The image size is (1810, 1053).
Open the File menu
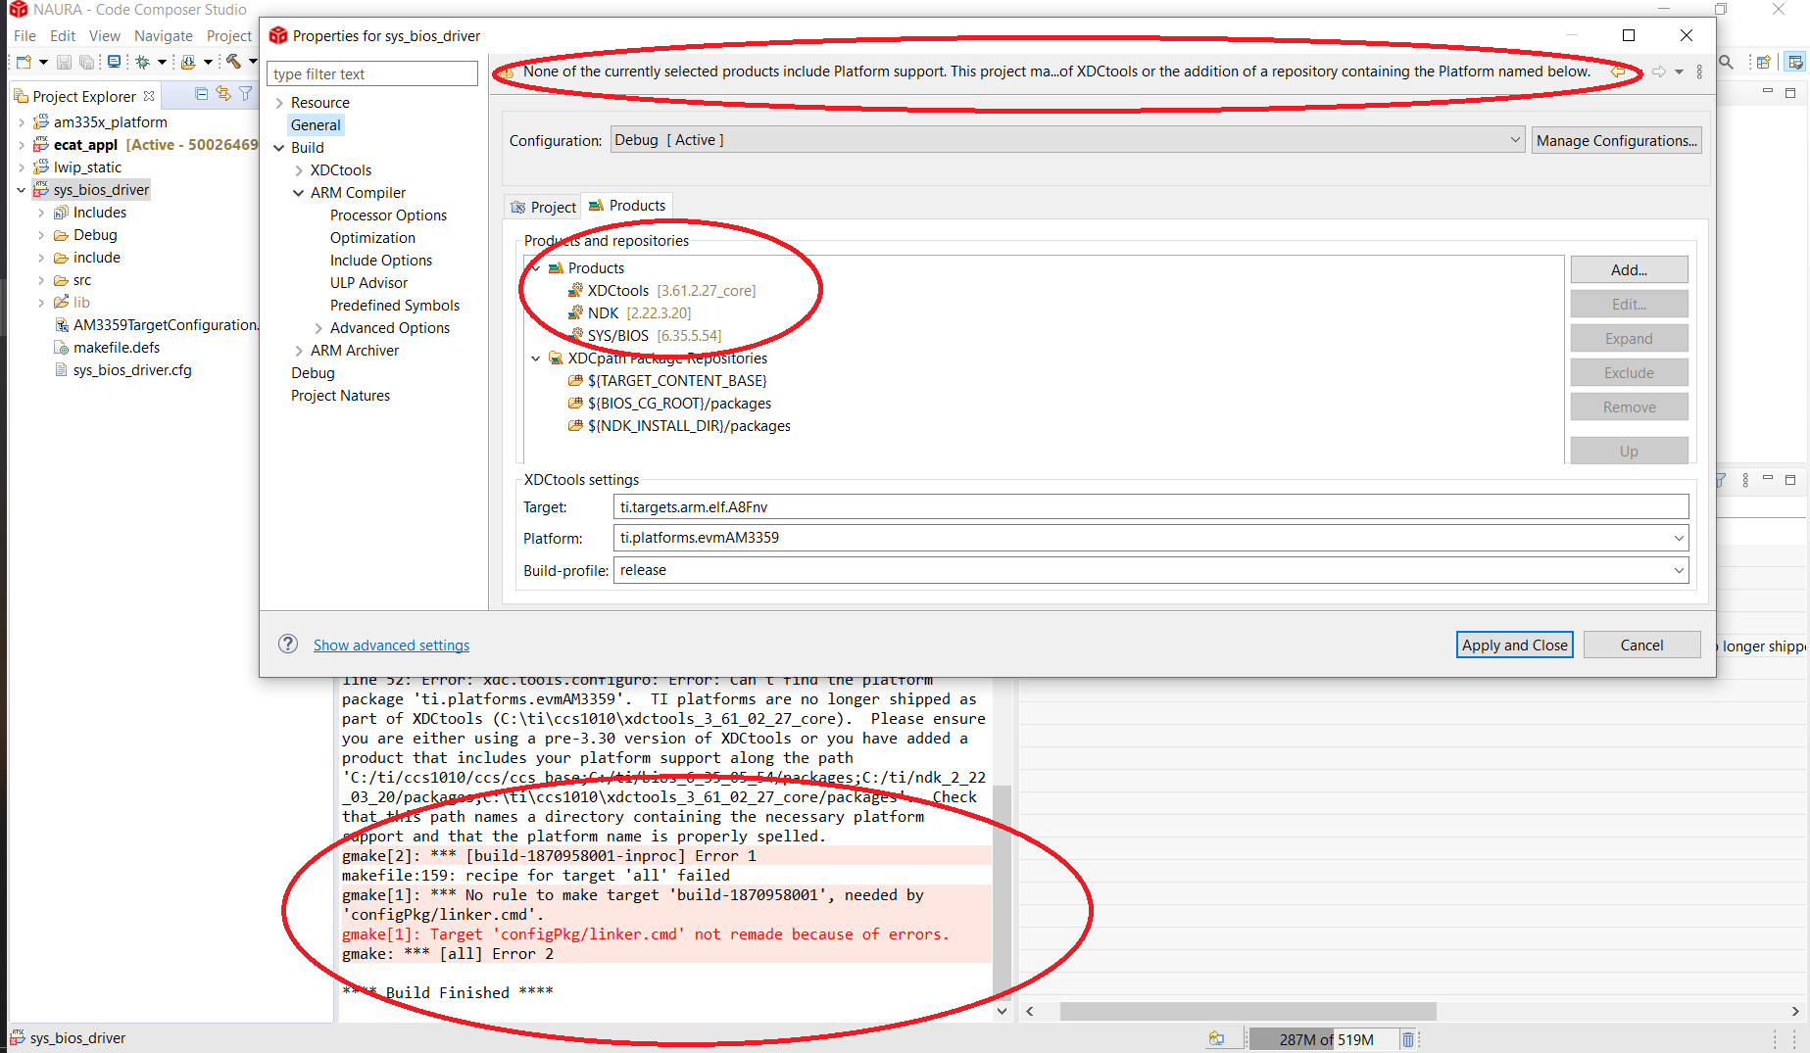tap(24, 35)
